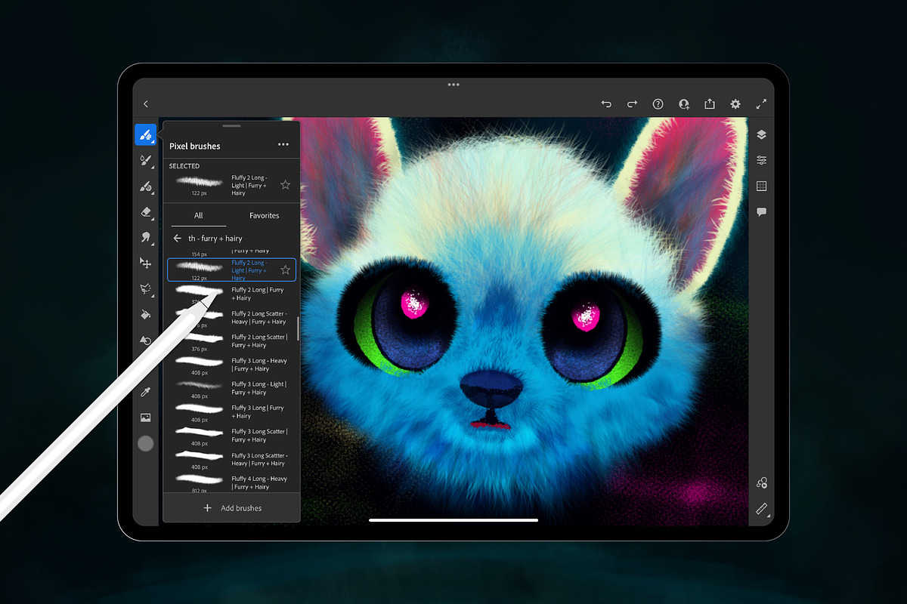907x604 pixels.
Task: Choose the Fluffy 3 Long Scattter - Heavy brush
Action: click(231, 459)
